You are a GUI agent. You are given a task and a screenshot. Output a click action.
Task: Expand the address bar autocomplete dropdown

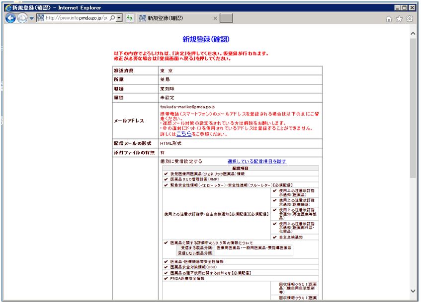pyautogui.click(x=119, y=18)
